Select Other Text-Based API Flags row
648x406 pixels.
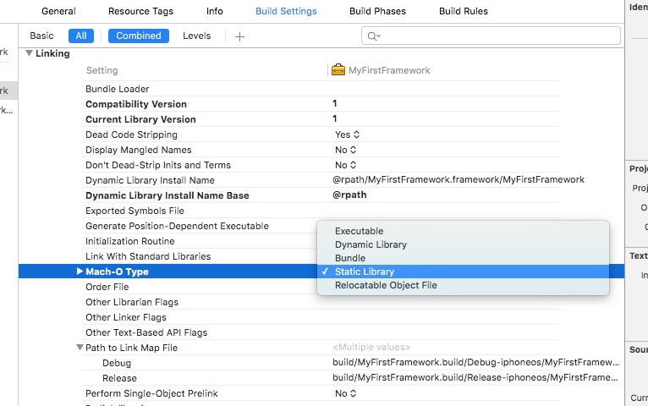146,333
